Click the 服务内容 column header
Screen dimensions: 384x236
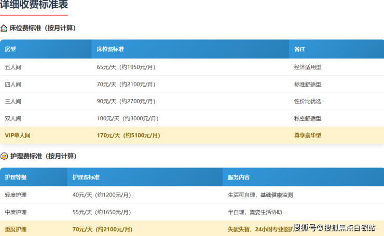(303, 177)
